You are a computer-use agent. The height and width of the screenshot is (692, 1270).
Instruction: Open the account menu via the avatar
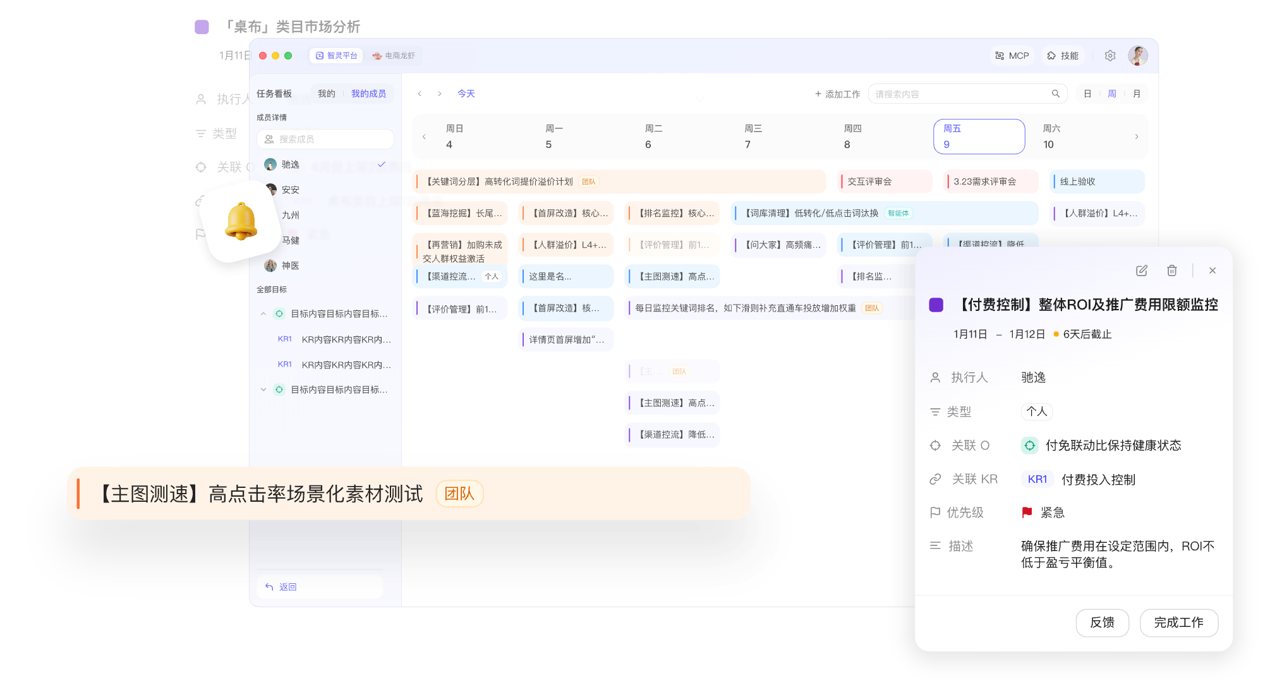(1137, 56)
